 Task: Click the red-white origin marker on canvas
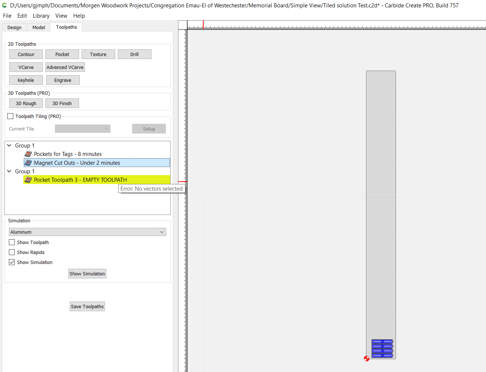[366, 358]
